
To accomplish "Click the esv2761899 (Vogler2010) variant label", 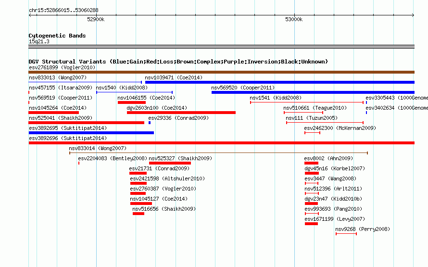I will [62, 67].
